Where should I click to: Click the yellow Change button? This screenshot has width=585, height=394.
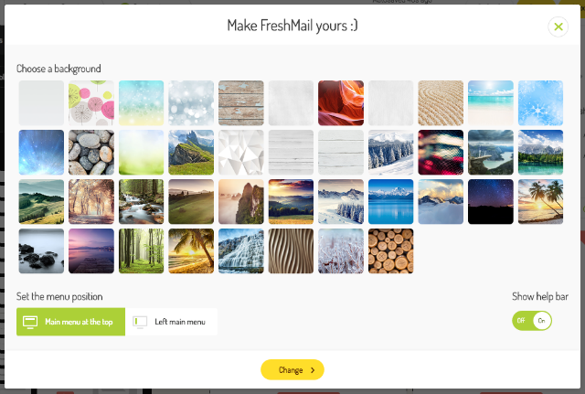coord(292,369)
